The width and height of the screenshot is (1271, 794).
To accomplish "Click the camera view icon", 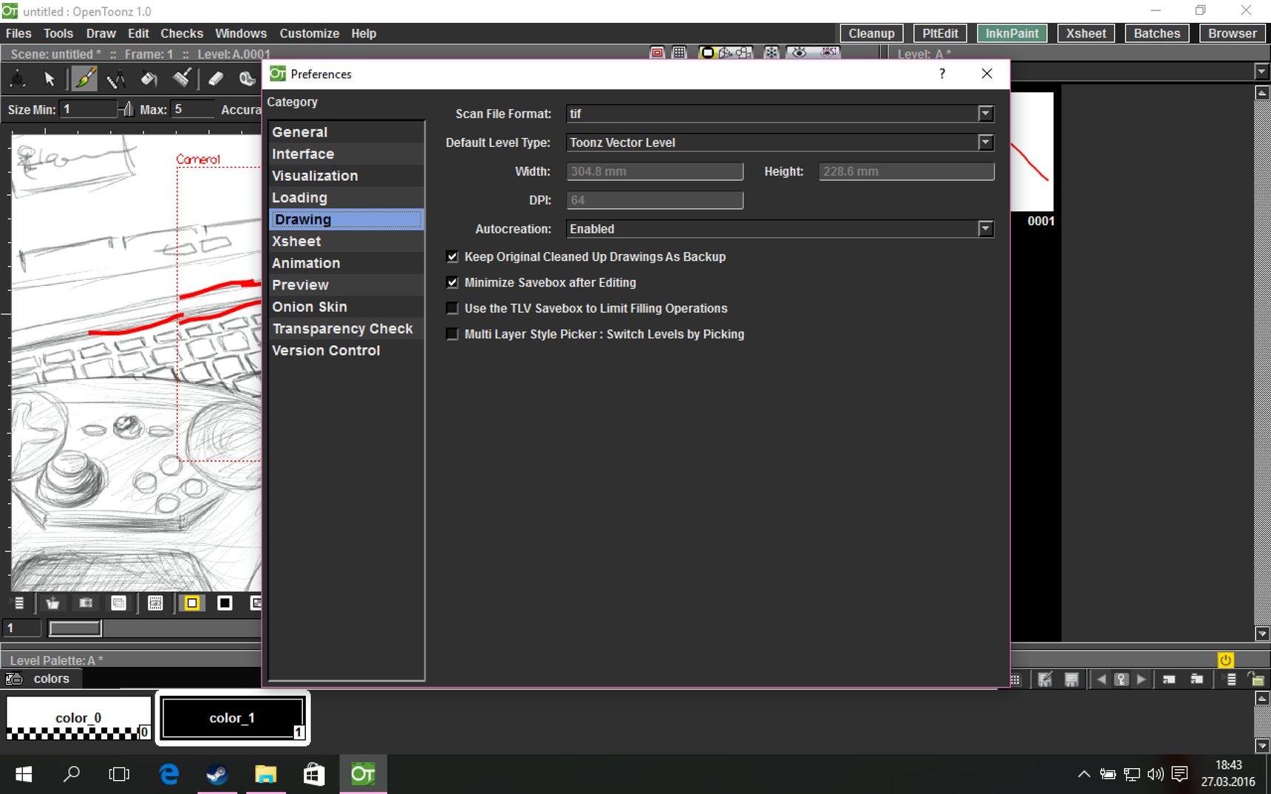I will (744, 52).
